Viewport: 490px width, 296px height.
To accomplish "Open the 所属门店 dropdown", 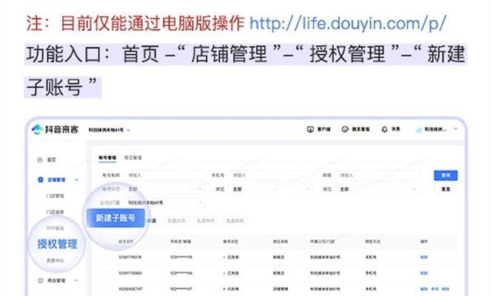I will (164, 203).
